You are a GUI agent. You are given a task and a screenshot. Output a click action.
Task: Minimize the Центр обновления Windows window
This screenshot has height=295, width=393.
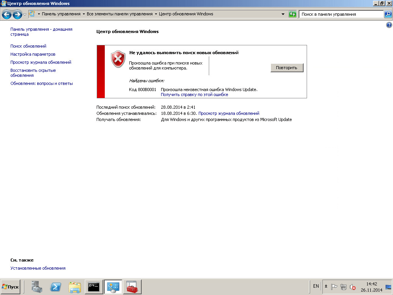[376, 3]
